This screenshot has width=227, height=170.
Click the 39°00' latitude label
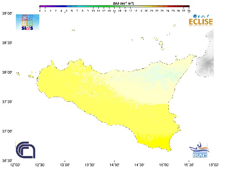tap(7, 14)
